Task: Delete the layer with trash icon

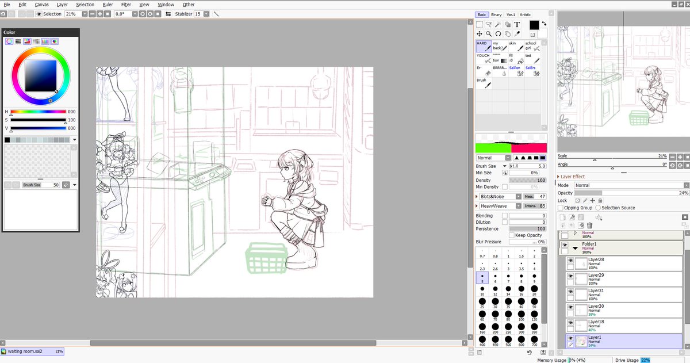Action: point(589,226)
